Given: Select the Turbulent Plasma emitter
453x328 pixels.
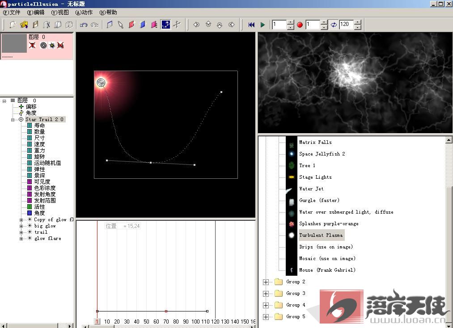Looking at the screenshot, I should 321,235.
